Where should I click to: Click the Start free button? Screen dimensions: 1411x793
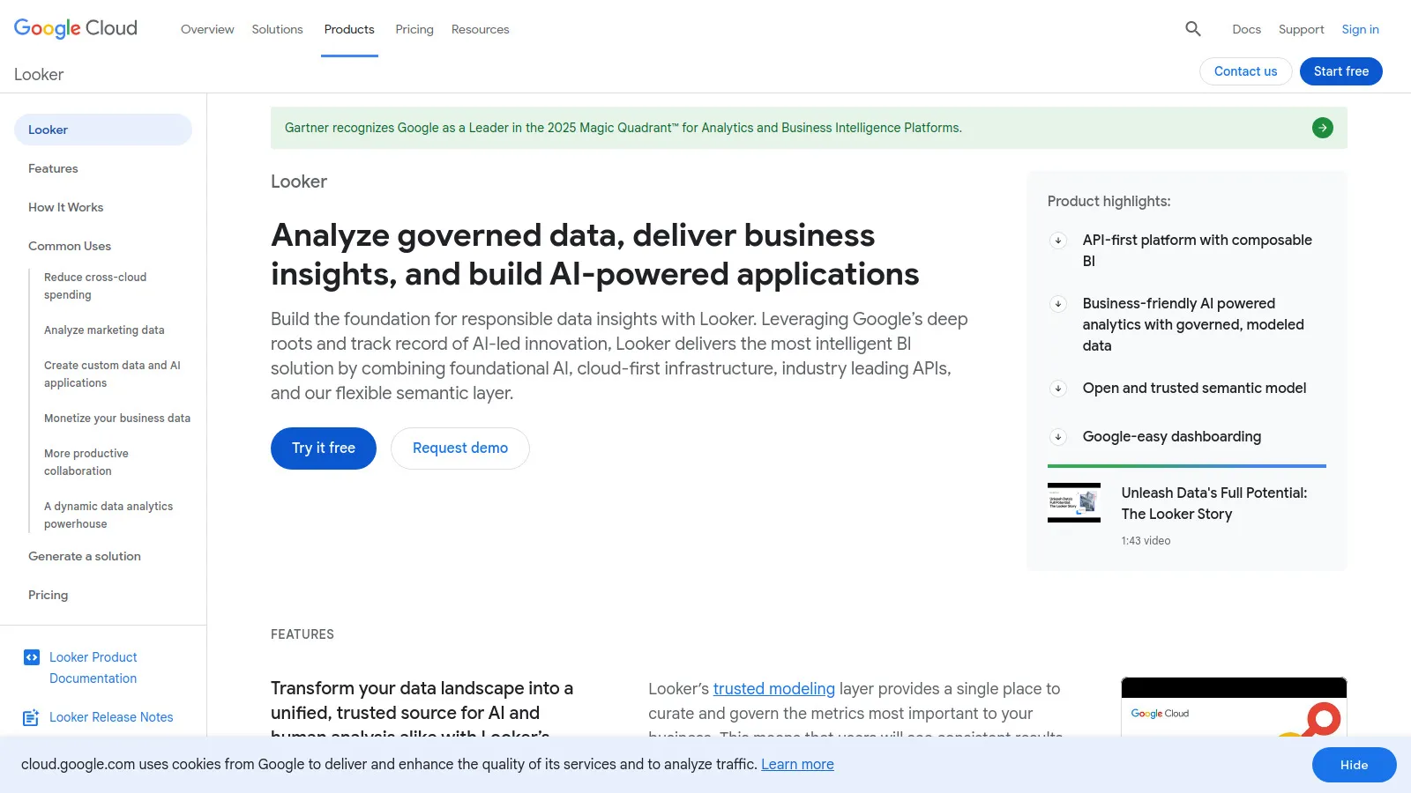click(1340, 71)
